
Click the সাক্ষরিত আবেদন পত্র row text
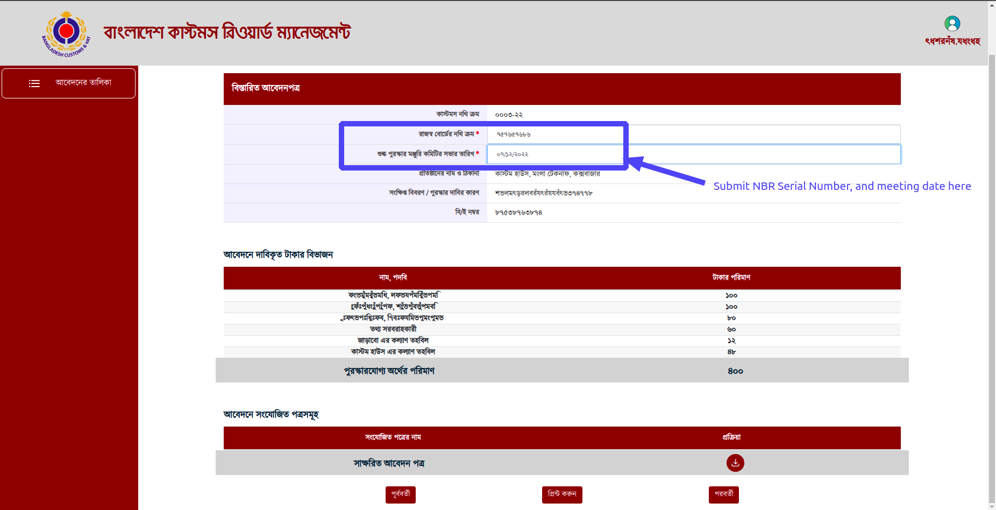pyautogui.click(x=389, y=463)
